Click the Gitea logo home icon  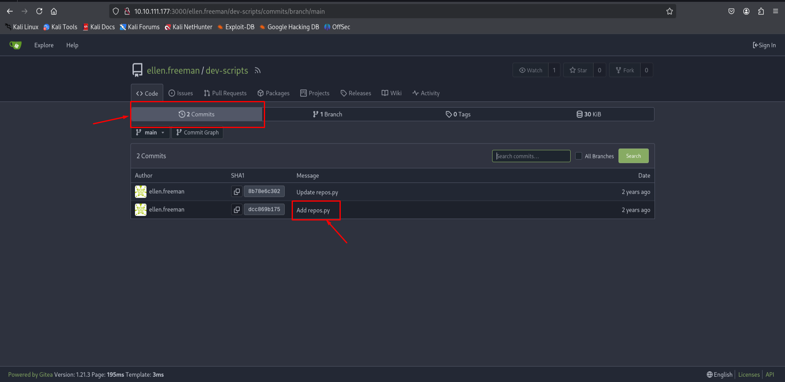tap(16, 45)
